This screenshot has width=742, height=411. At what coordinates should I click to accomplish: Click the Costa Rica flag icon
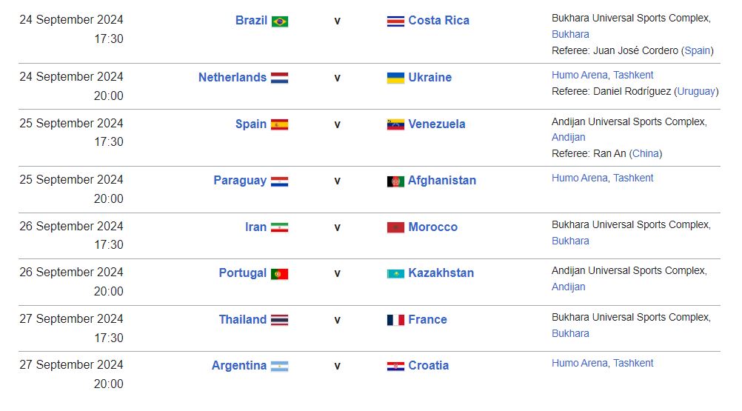pos(395,21)
